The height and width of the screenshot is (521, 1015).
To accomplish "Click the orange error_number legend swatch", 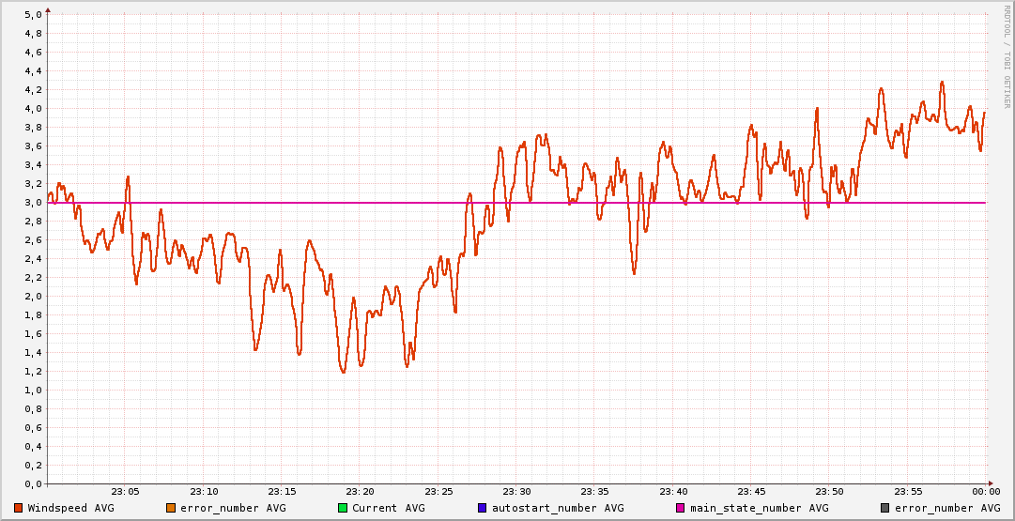I will (171, 508).
